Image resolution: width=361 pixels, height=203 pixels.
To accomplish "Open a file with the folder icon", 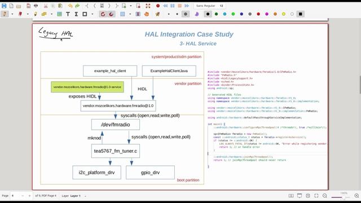I will tap(19, 6).
